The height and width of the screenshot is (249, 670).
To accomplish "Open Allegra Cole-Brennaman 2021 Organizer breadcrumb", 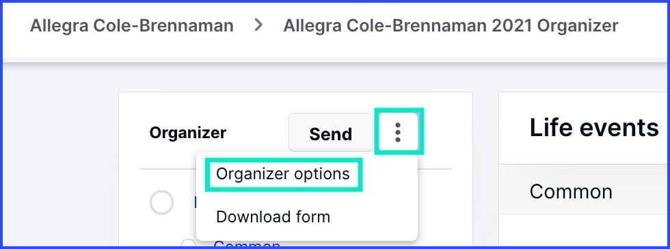I will coord(451,26).
